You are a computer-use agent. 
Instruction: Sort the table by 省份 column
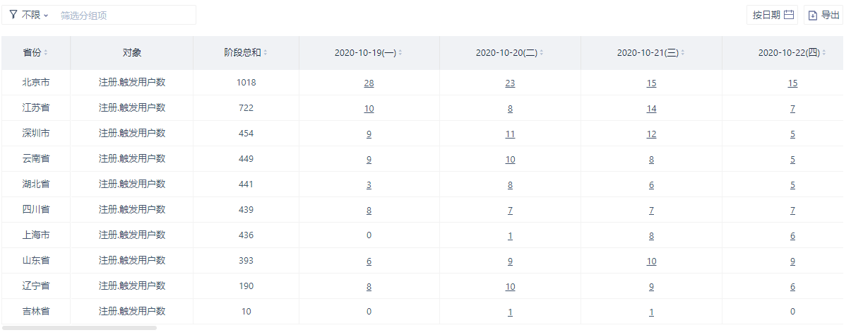(47, 53)
